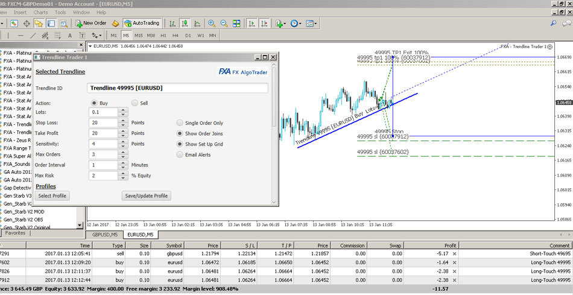Select Gen_Starb V2 MOD in Navigator

[24, 212]
